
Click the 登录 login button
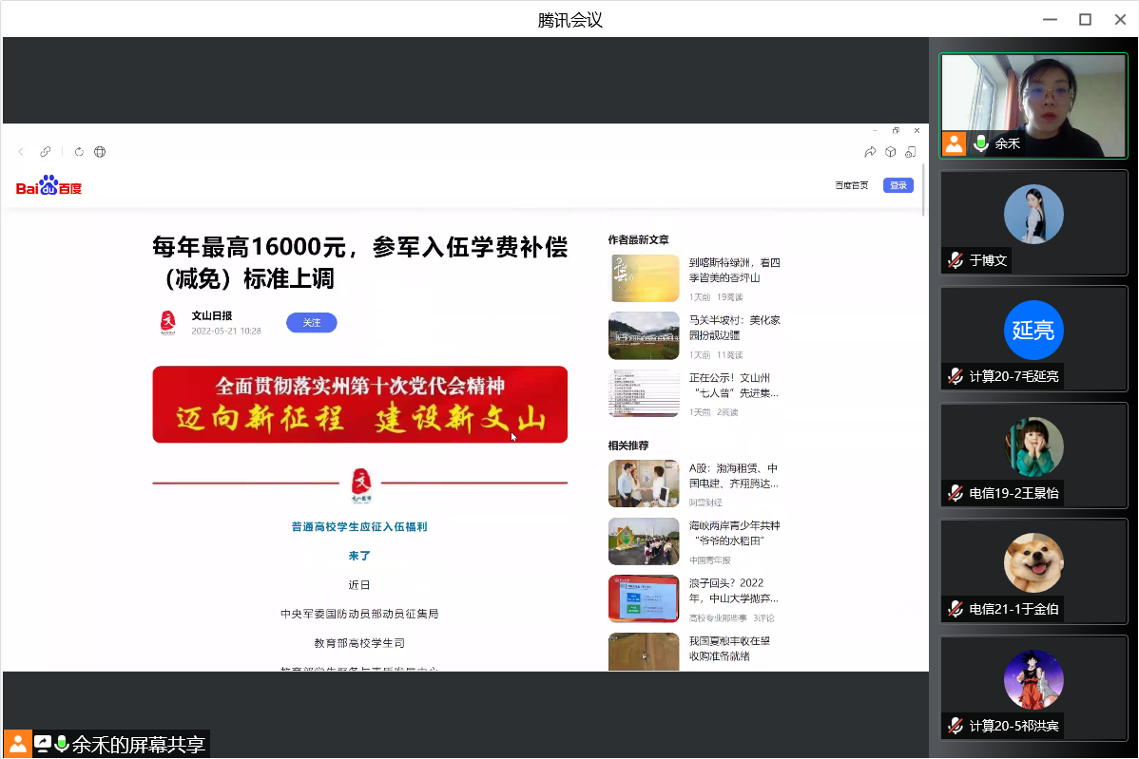898,185
